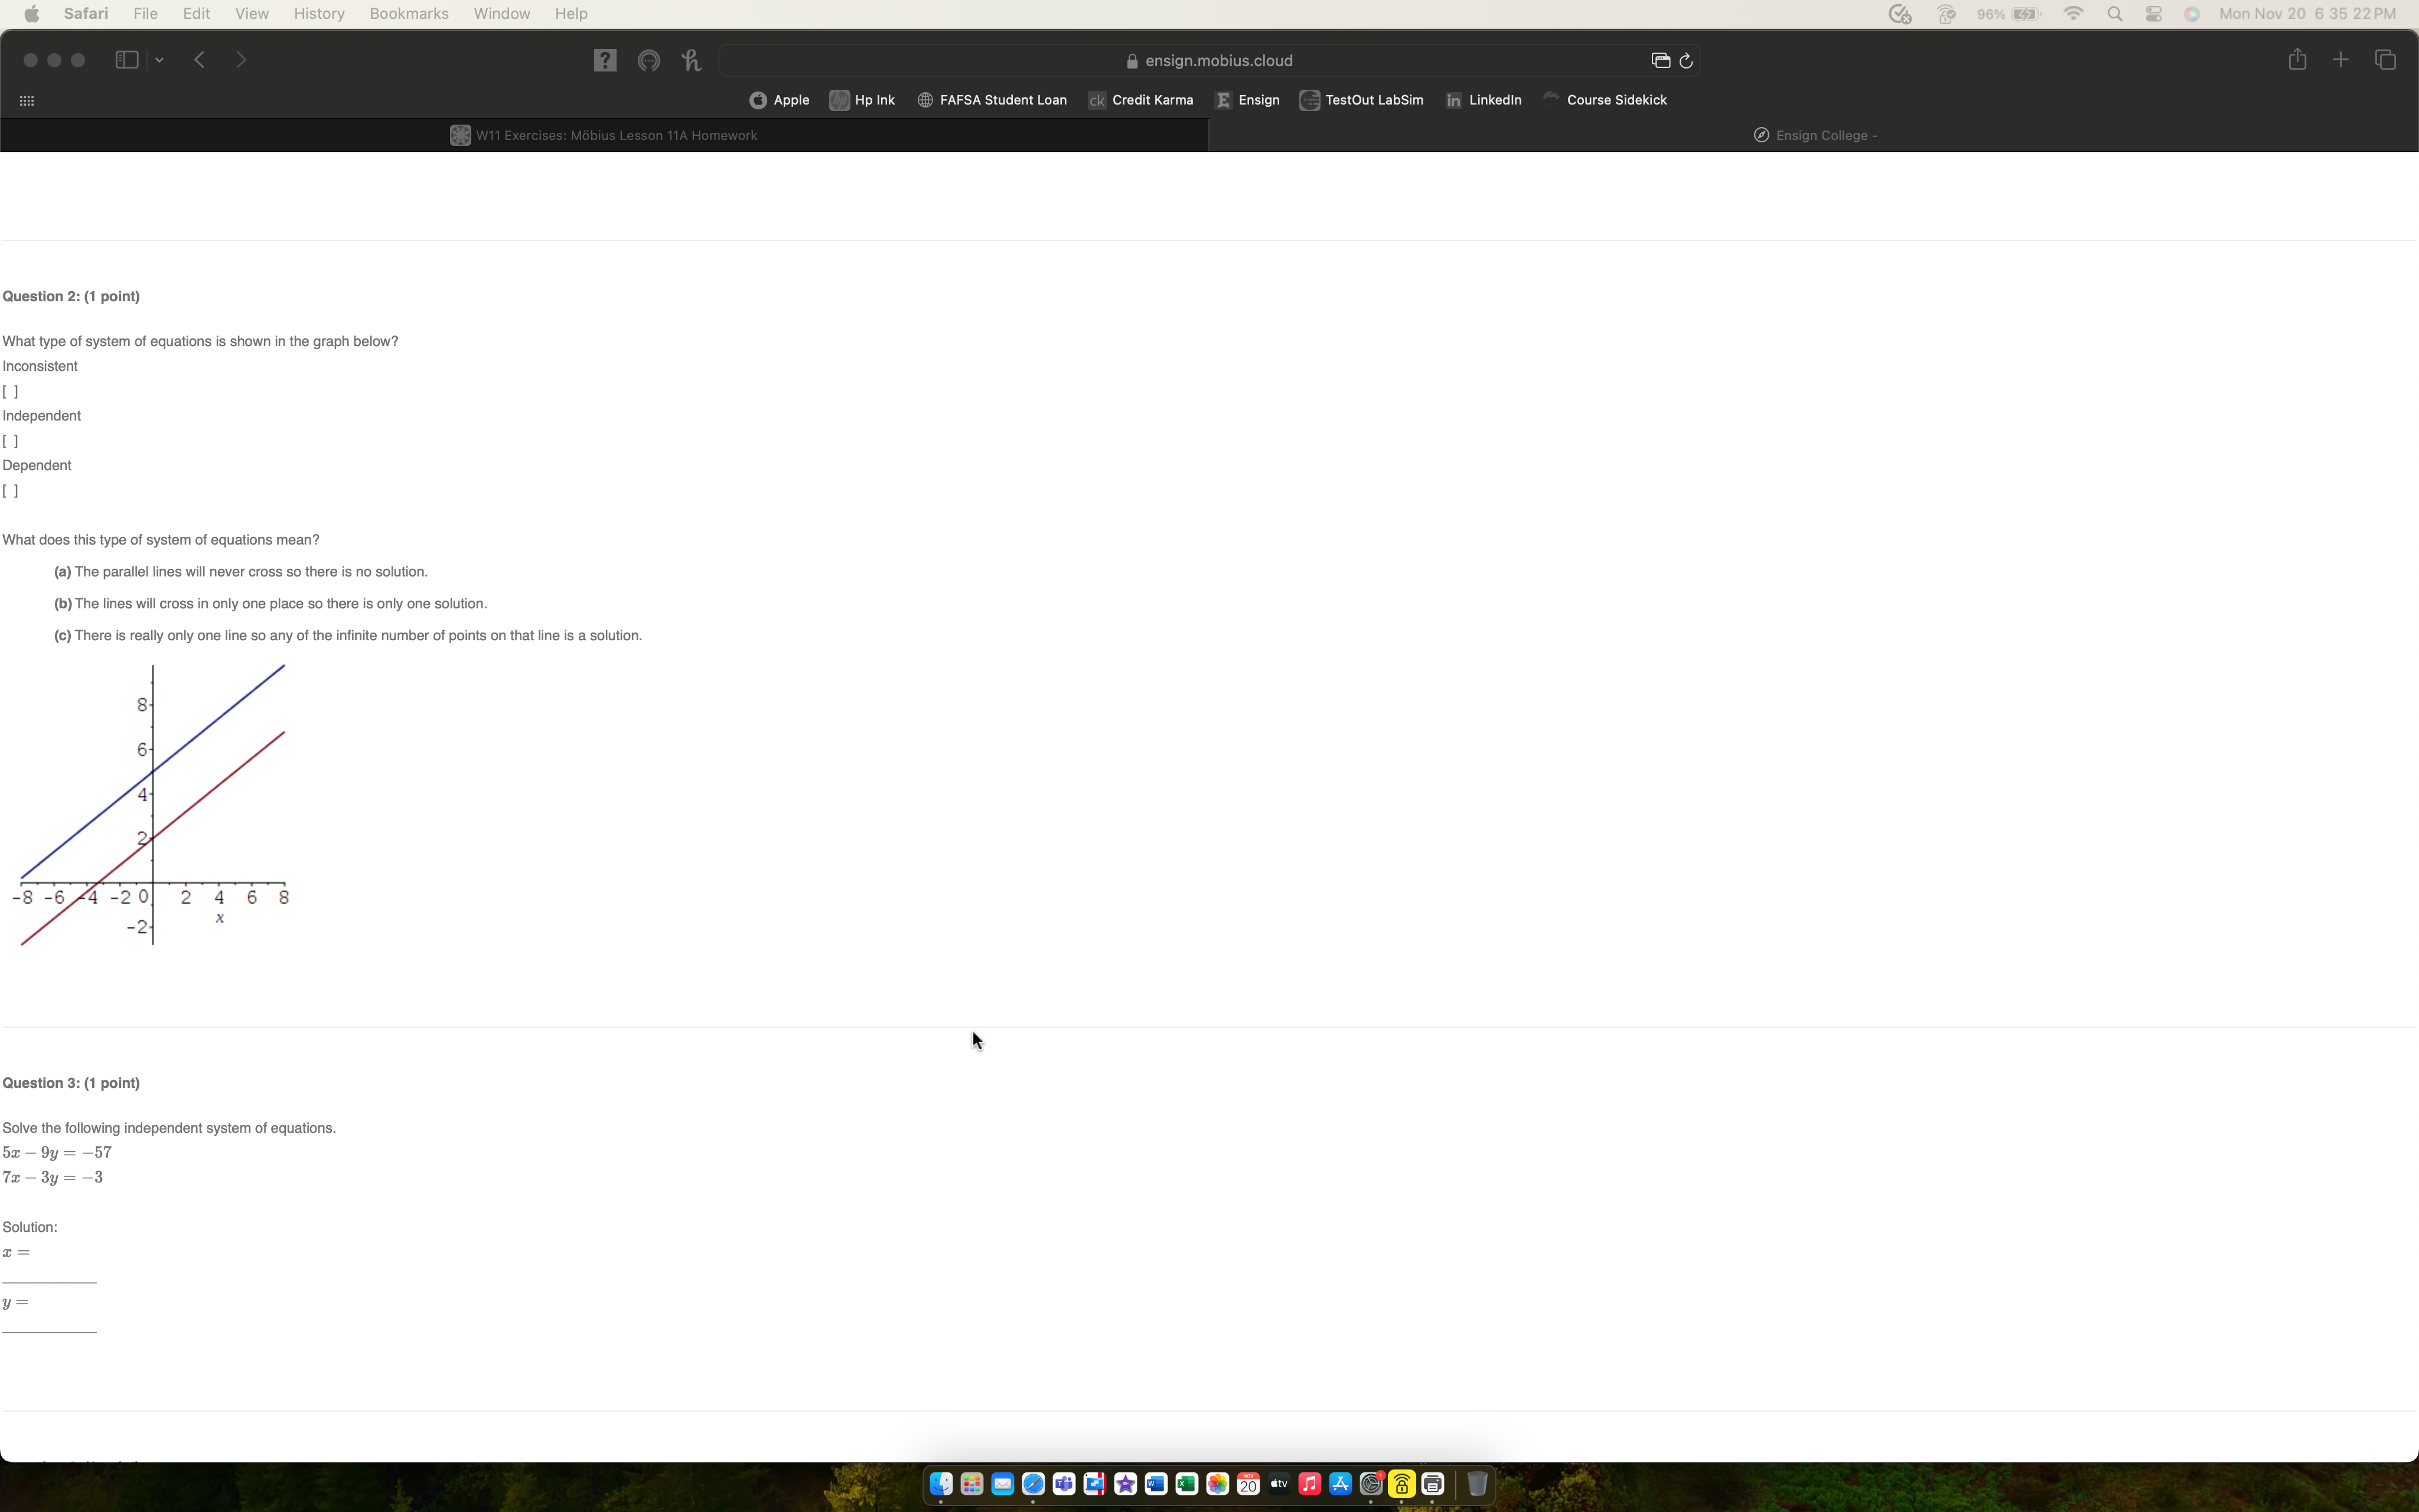Open a new tab with the plus icon
This screenshot has height=1512, width=2419.
[x=2340, y=60]
